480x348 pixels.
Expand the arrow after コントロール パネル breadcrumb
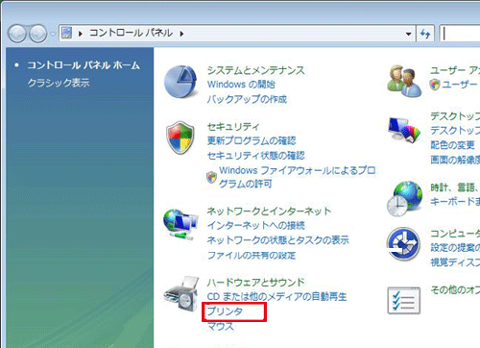[181, 34]
